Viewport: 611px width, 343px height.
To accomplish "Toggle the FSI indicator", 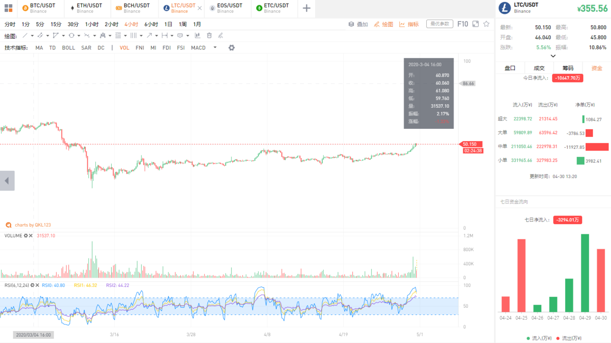I will click(181, 48).
